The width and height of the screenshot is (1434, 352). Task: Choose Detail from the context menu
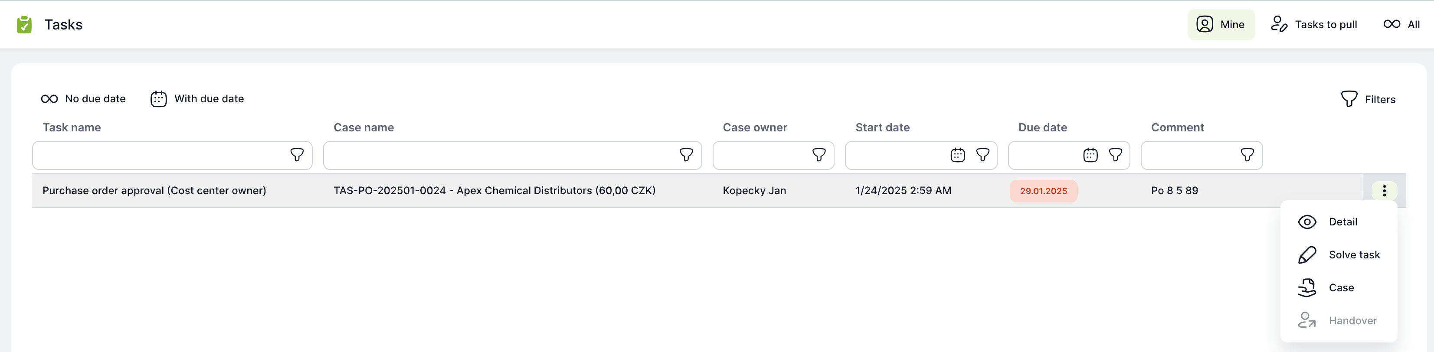click(1342, 222)
